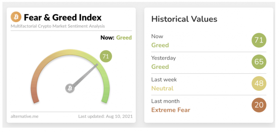Click the Fear & Greed Index title
This screenshot has width=279, height=132.
[62, 17]
